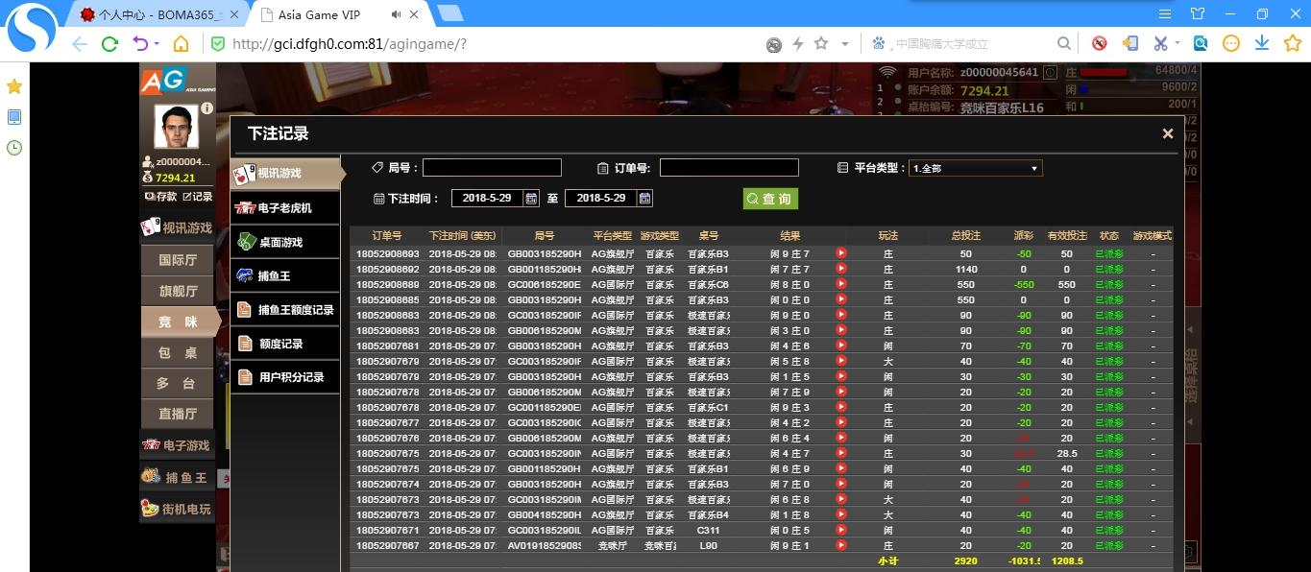Select the 用户积分记录 tab
Image resolution: width=1311 pixels, height=572 pixels.
tap(285, 377)
